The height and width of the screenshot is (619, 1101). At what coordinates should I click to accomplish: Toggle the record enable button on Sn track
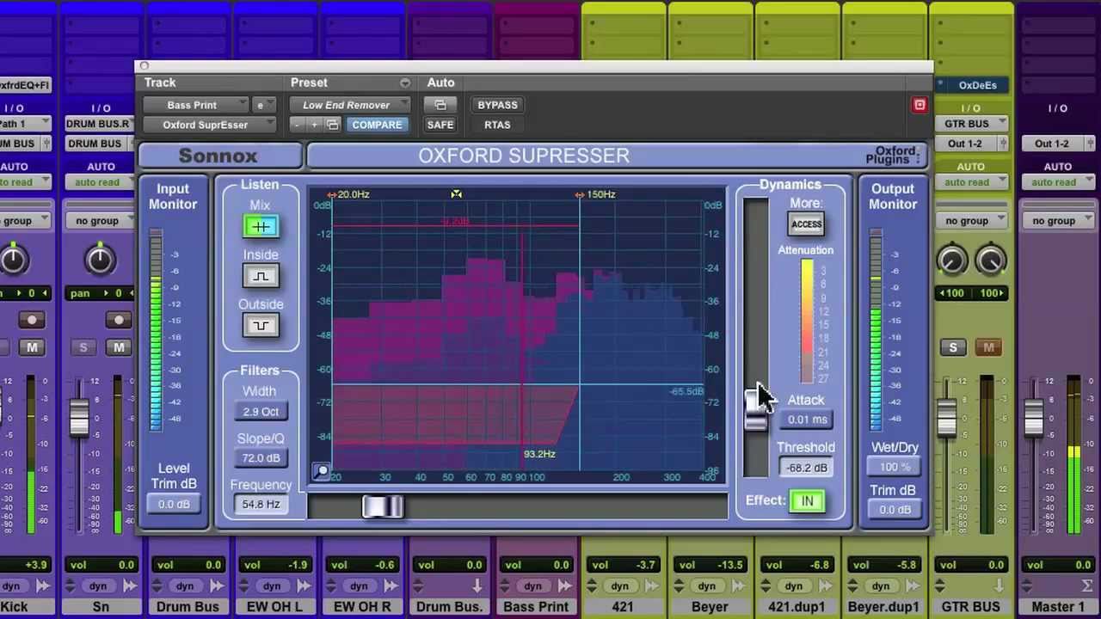coord(119,320)
